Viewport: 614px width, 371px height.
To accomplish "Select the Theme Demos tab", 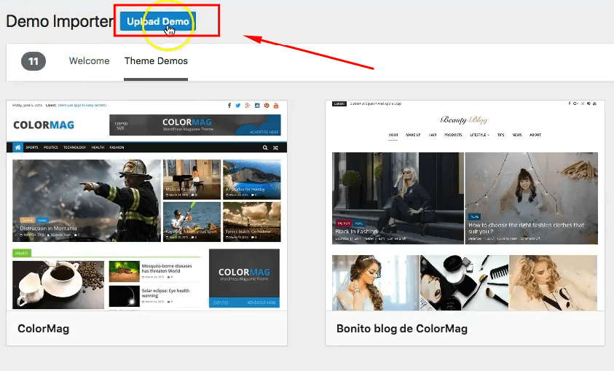I will tap(156, 60).
